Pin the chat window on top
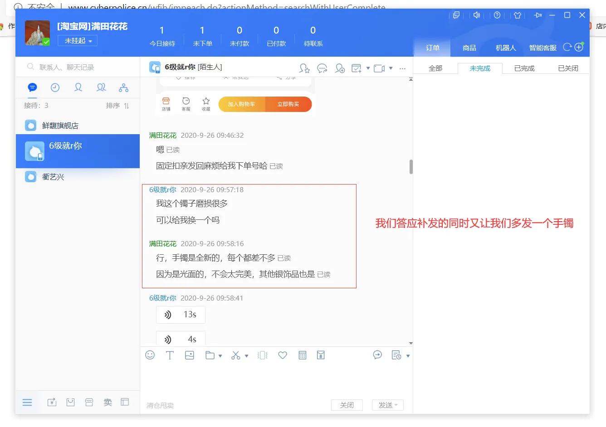 click(x=538, y=15)
